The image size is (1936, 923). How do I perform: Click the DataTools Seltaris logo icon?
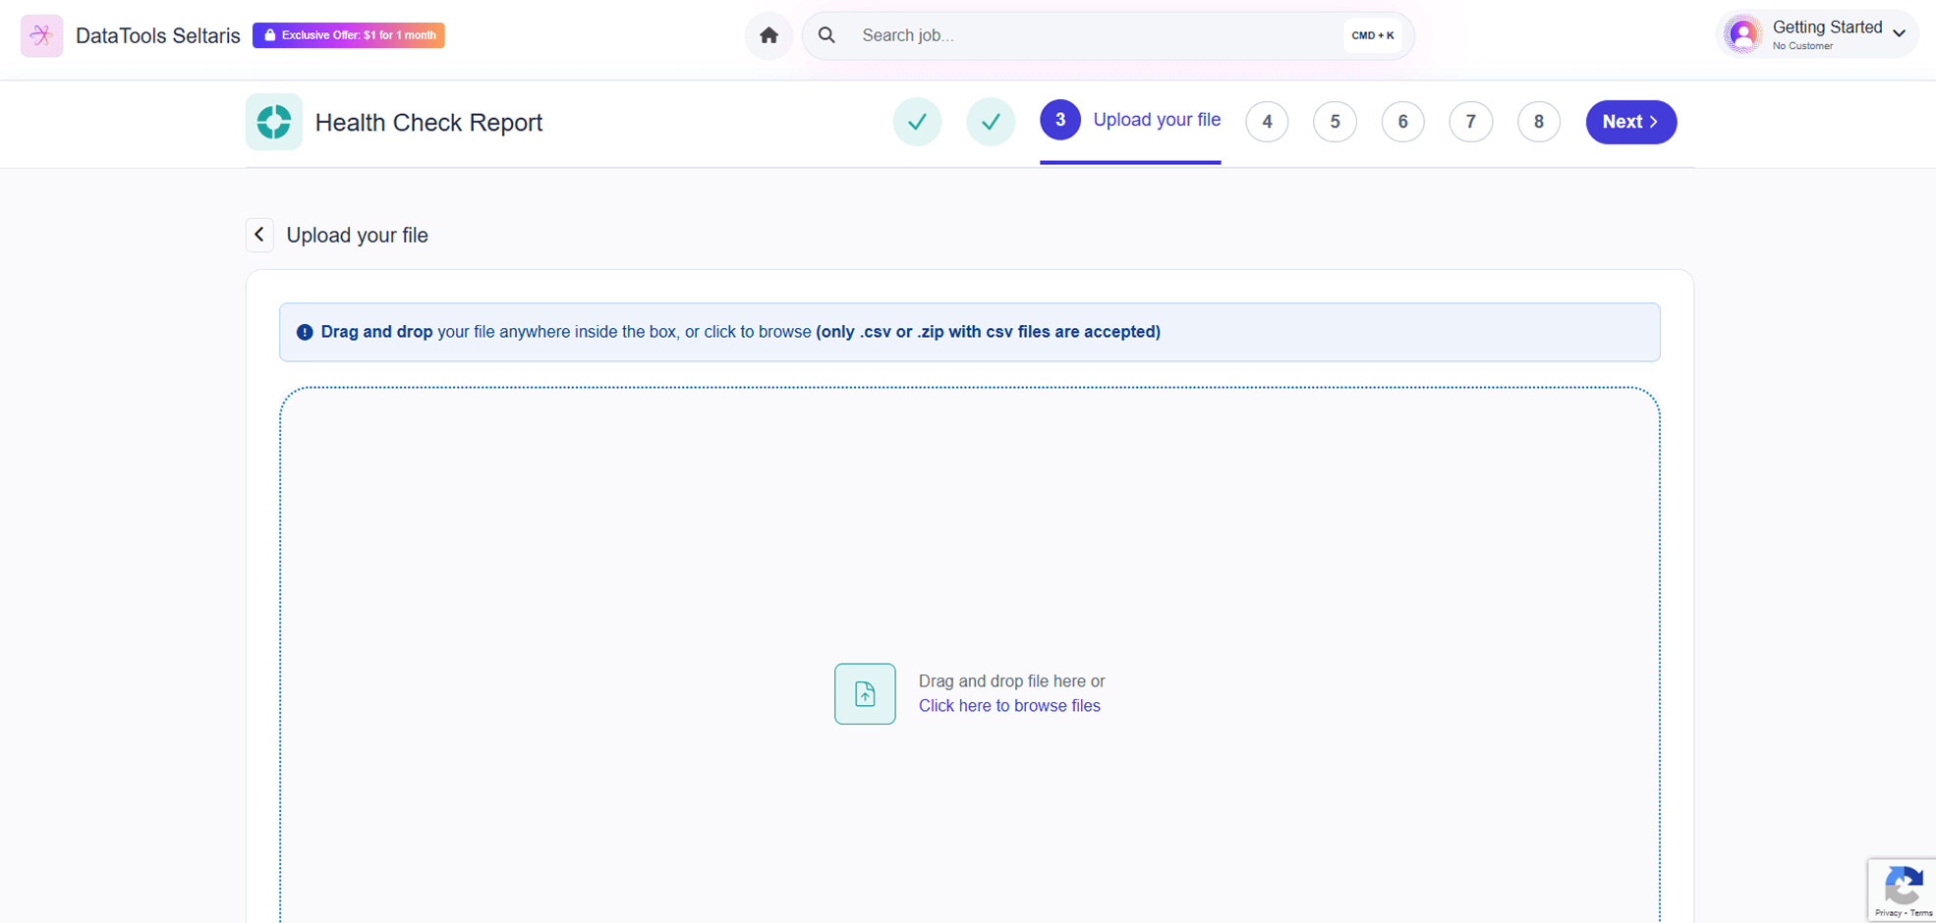(x=41, y=35)
